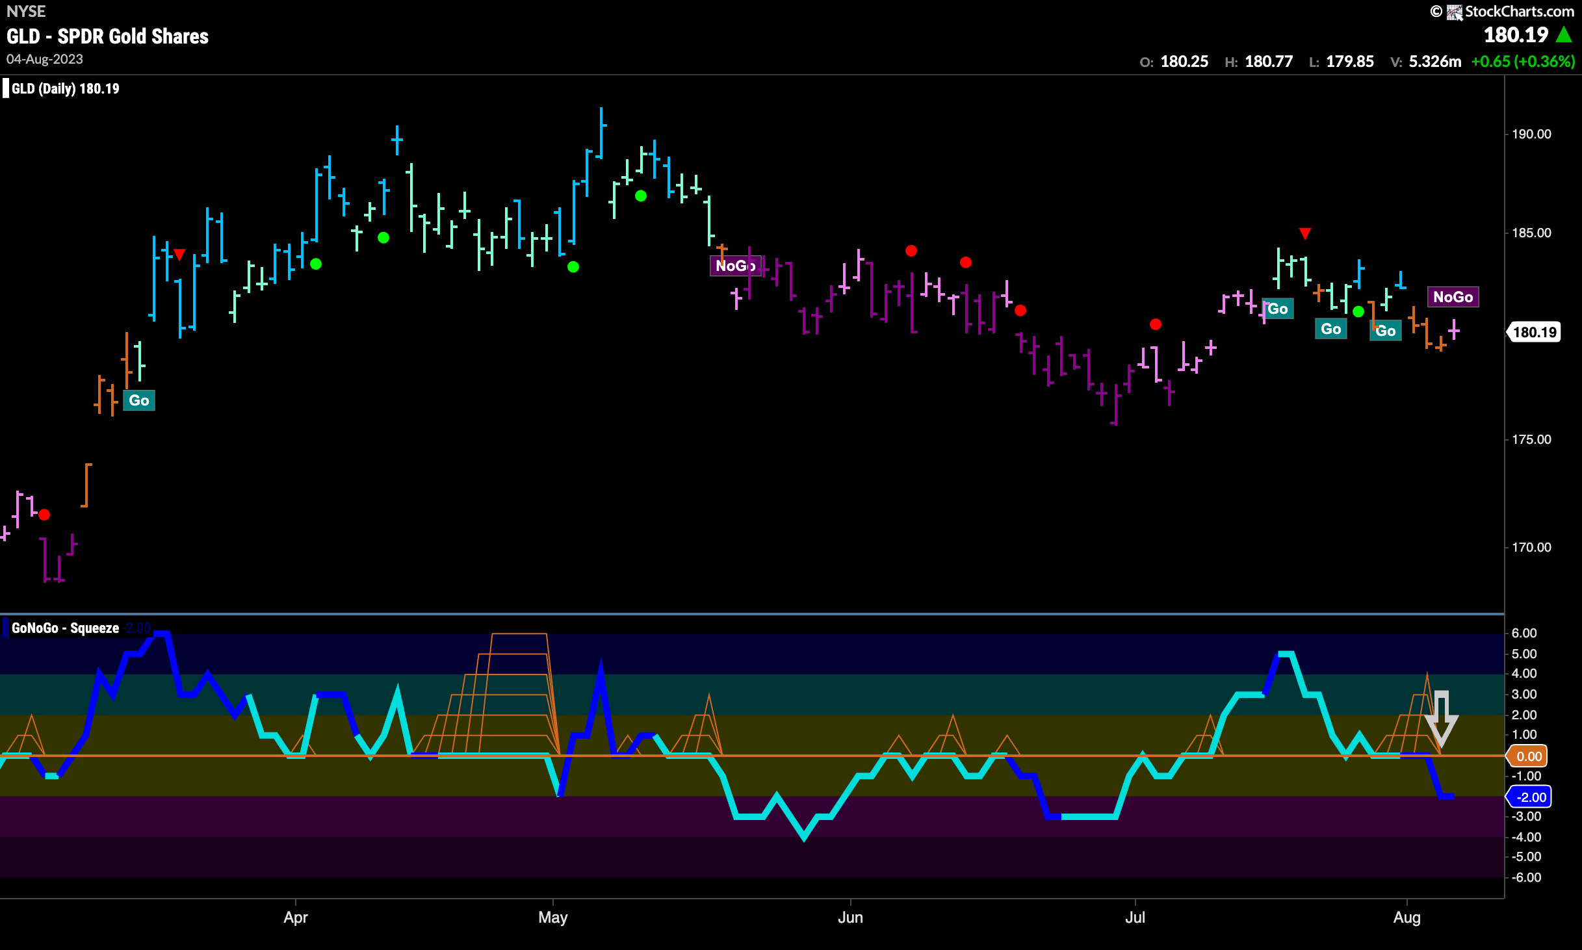Click the 190.00 price axis label
Screen dimensions: 1582x950
(1531, 134)
